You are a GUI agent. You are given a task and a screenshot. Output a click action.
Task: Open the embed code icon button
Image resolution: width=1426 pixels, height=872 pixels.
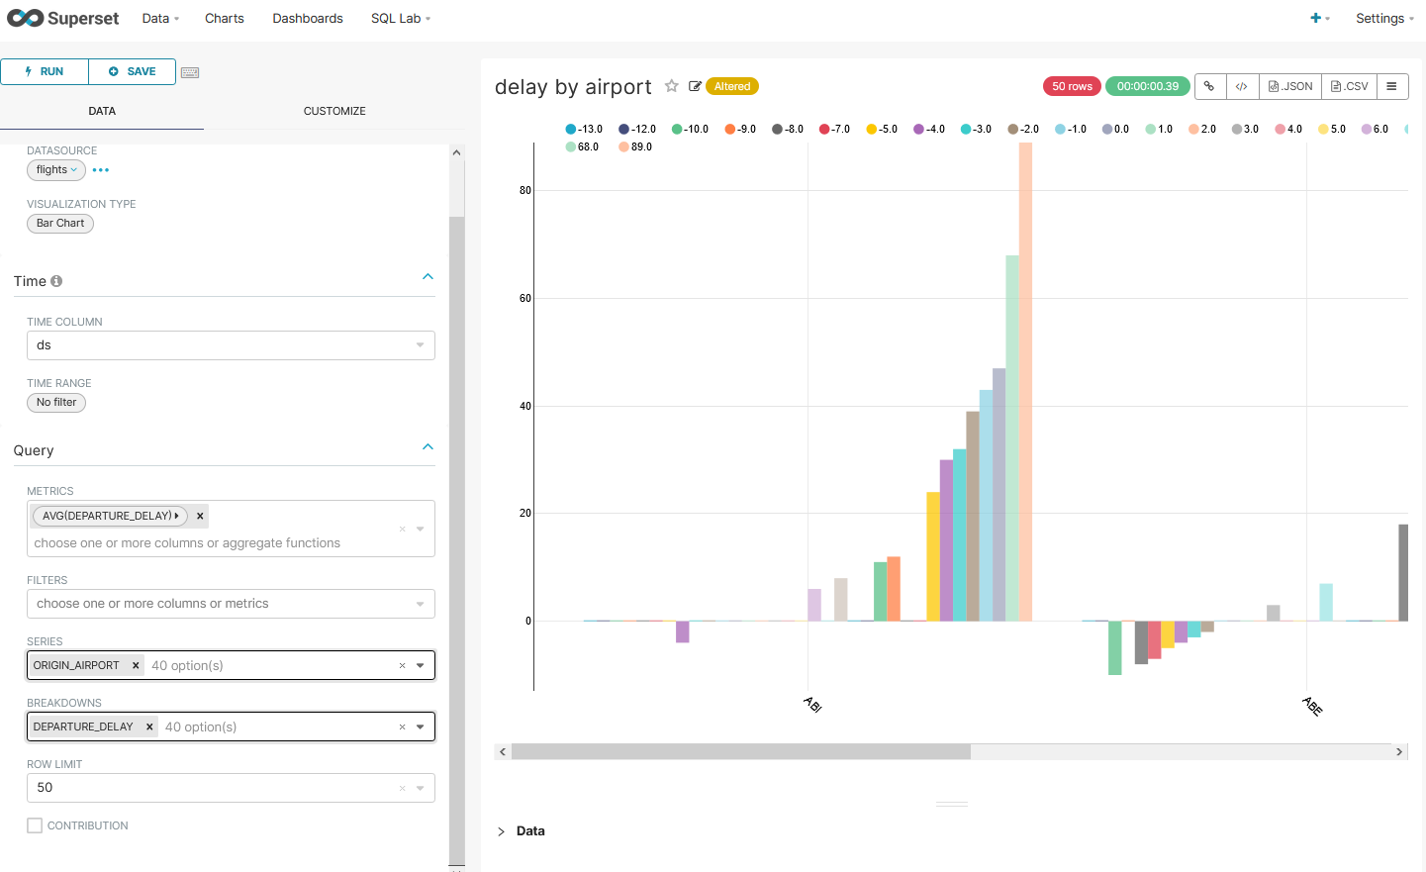(x=1241, y=86)
